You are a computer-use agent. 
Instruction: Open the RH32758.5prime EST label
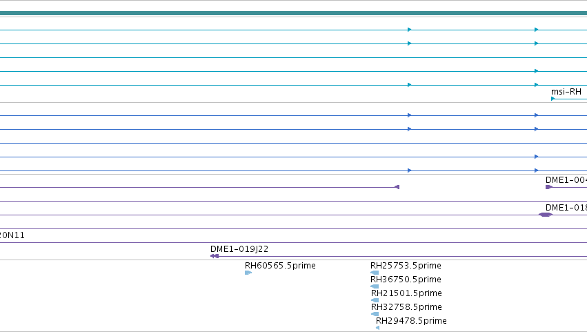pyautogui.click(x=406, y=307)
